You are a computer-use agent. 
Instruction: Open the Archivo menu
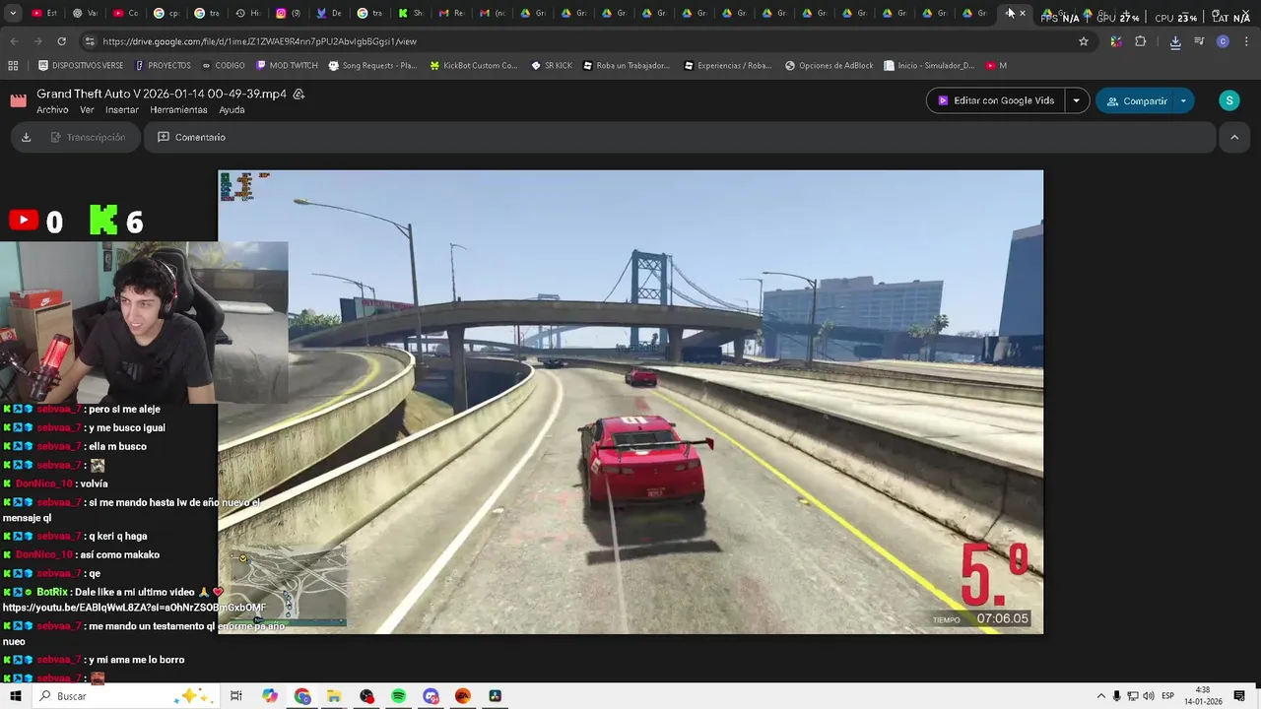click(x=52, y=110)
